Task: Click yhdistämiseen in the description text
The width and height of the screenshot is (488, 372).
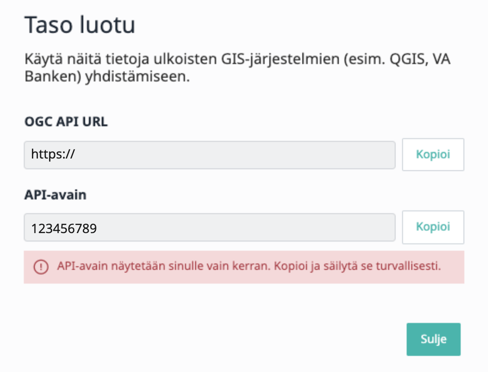Action: click(137, 76)
